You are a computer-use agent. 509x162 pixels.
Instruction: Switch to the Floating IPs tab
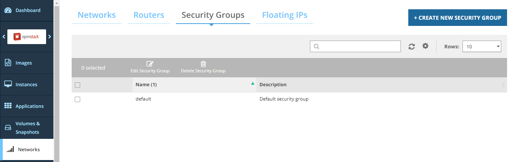[285, 15]
